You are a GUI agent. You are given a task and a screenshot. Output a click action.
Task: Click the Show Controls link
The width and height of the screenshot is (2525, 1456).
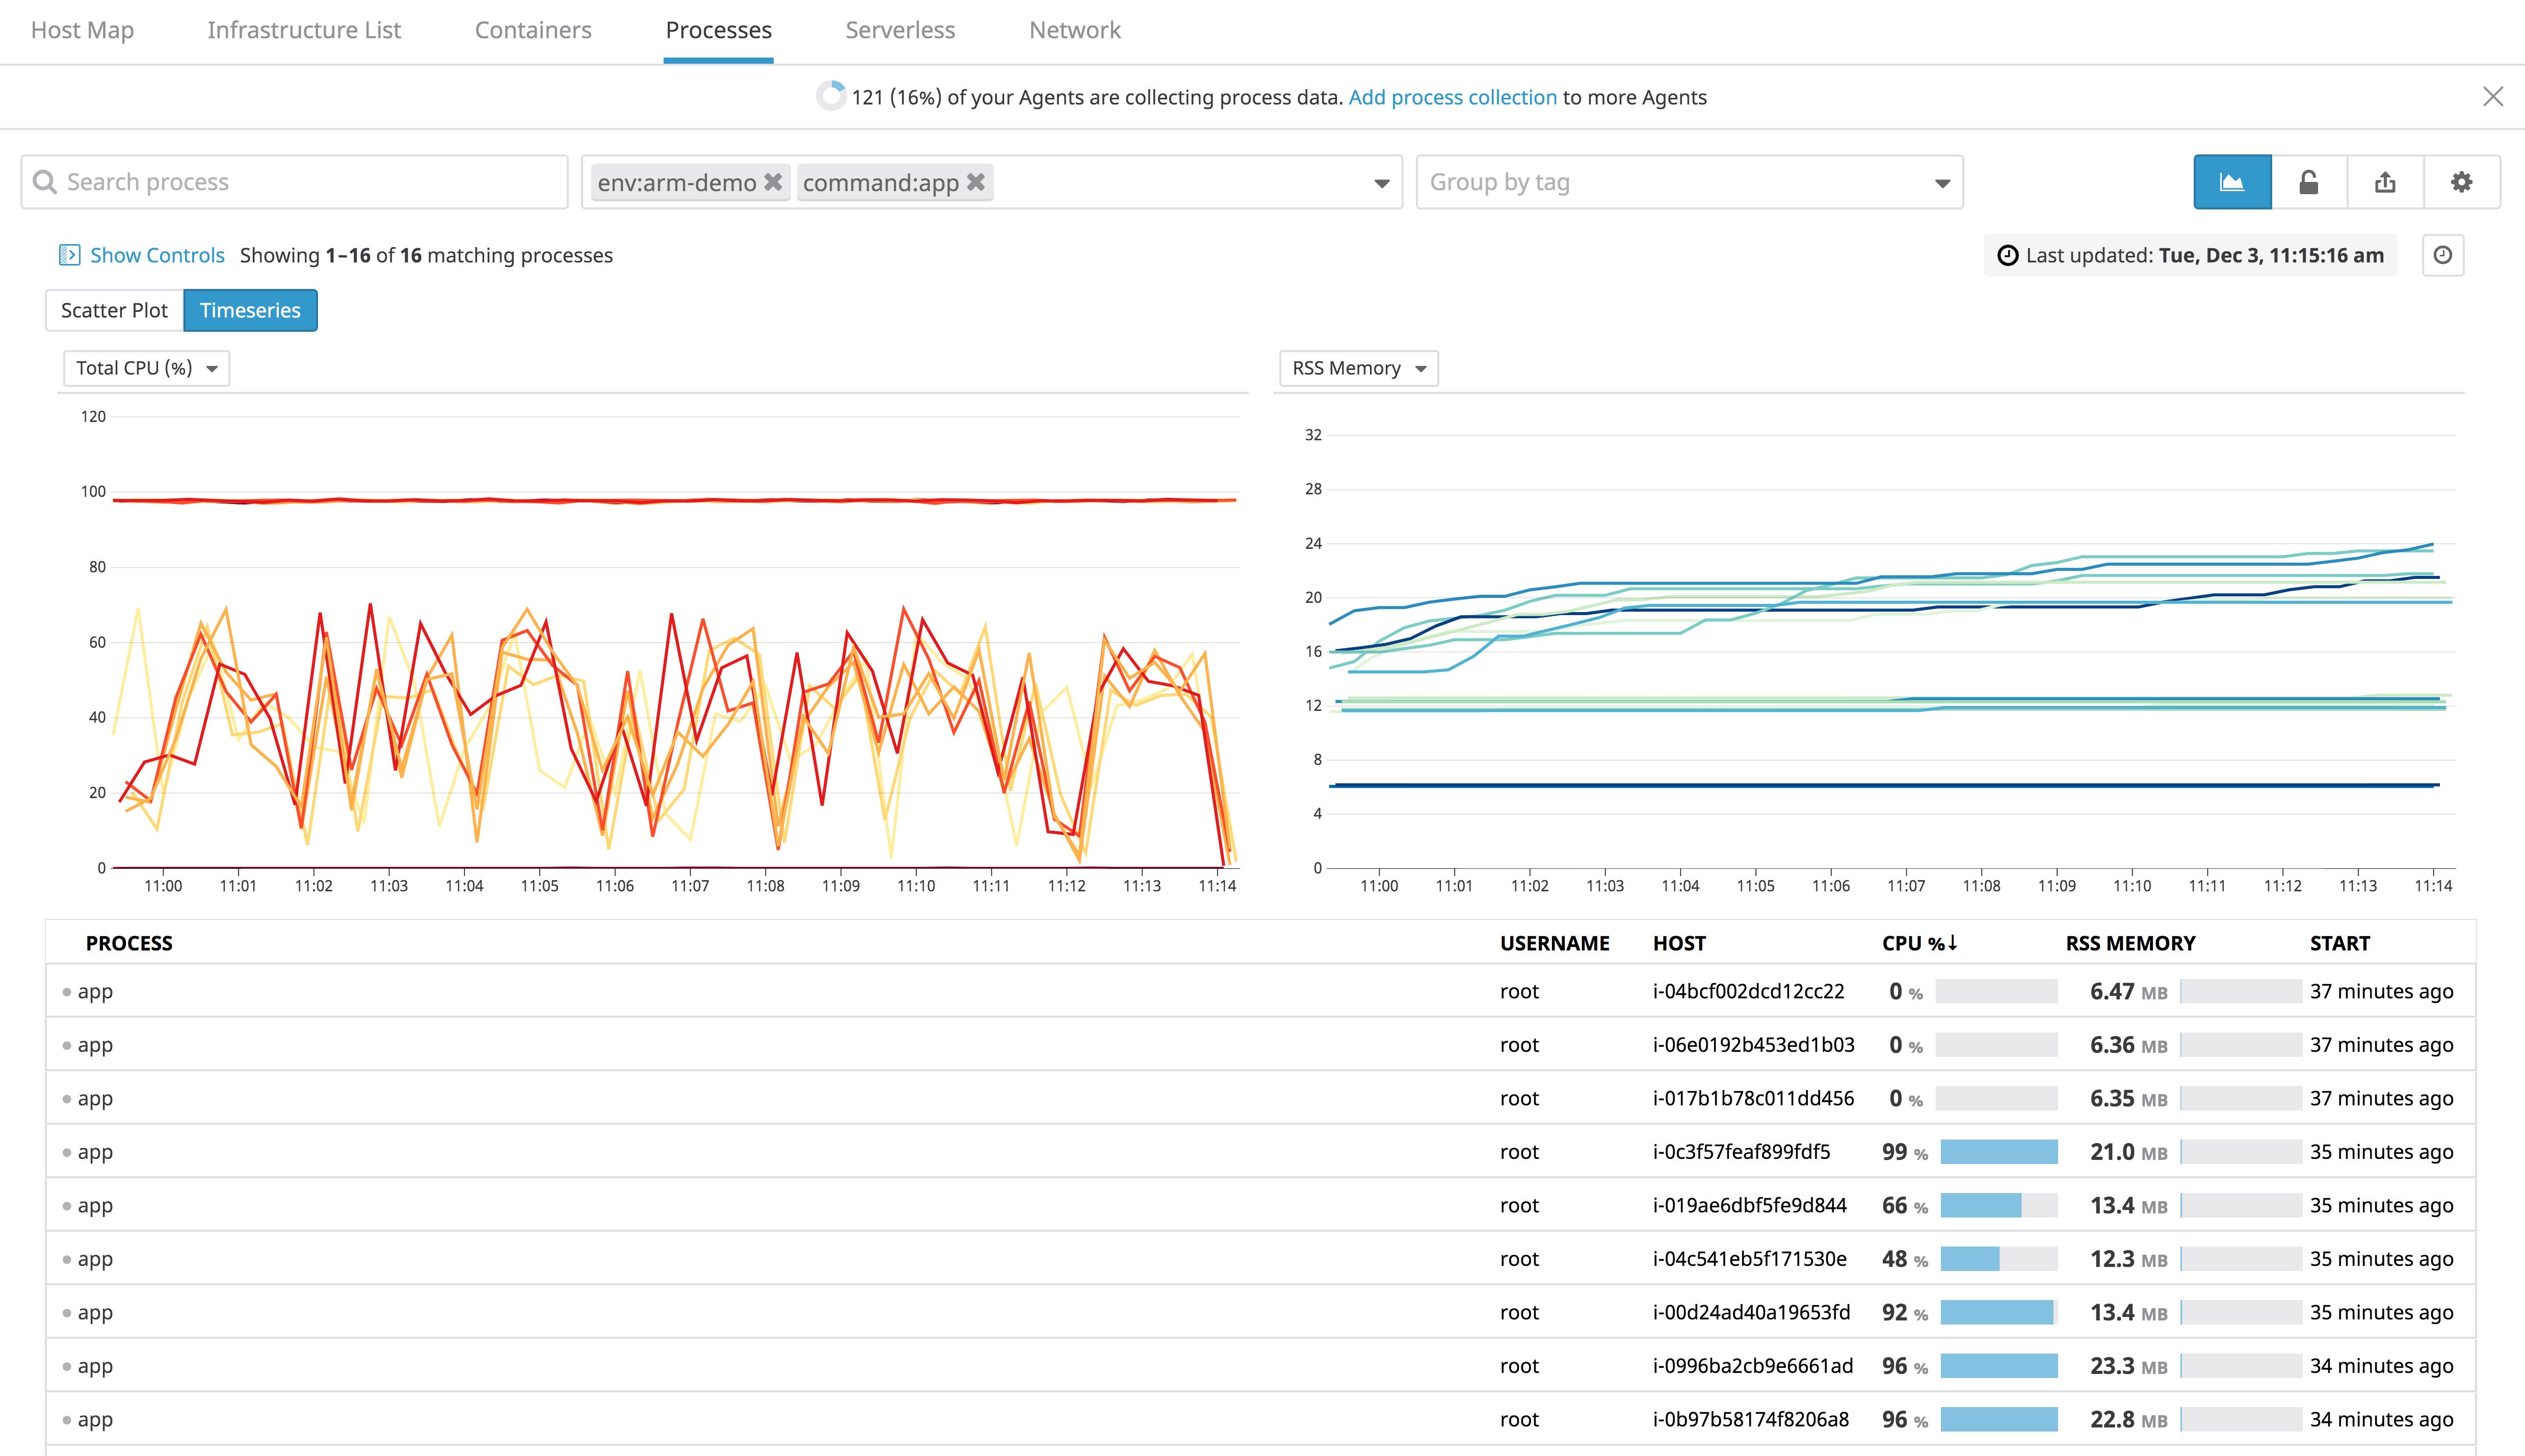(x=157, y=255)
